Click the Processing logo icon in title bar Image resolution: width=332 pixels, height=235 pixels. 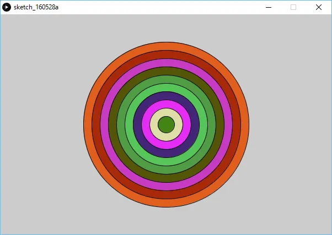[7, 7]
